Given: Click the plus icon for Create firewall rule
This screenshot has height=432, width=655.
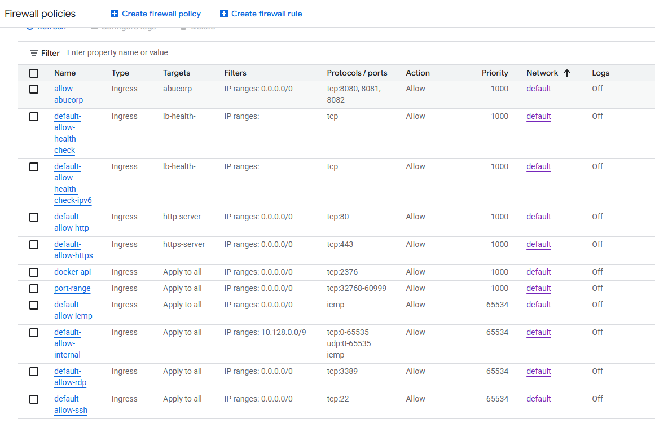Looking at the screenshot, I should tap(224, 14).
